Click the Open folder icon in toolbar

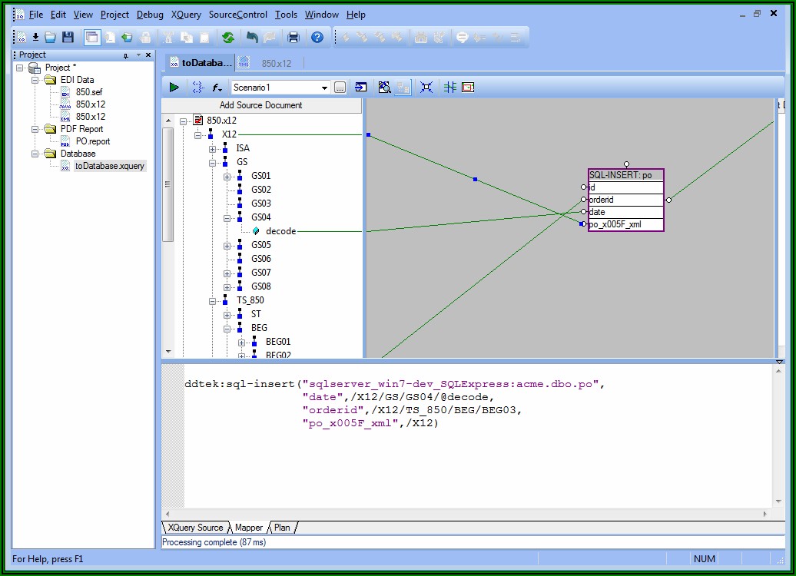51,37
